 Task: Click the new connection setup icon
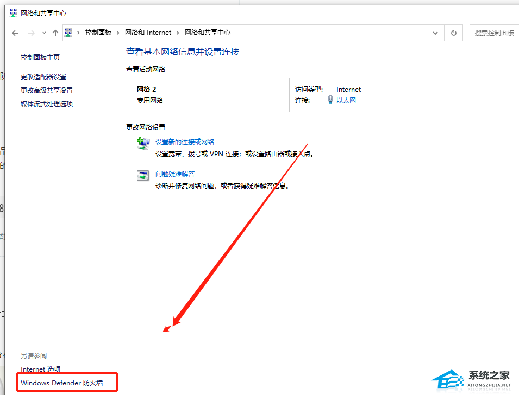tap(143, 144)
